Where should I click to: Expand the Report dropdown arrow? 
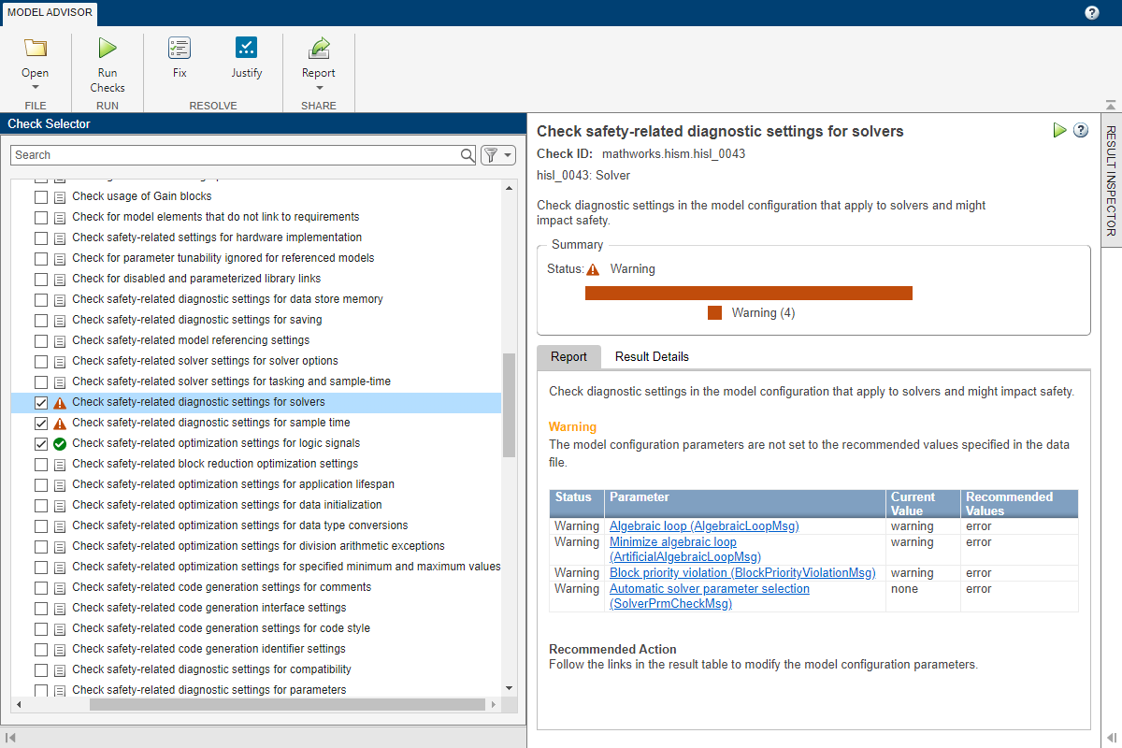pos(319,89)
